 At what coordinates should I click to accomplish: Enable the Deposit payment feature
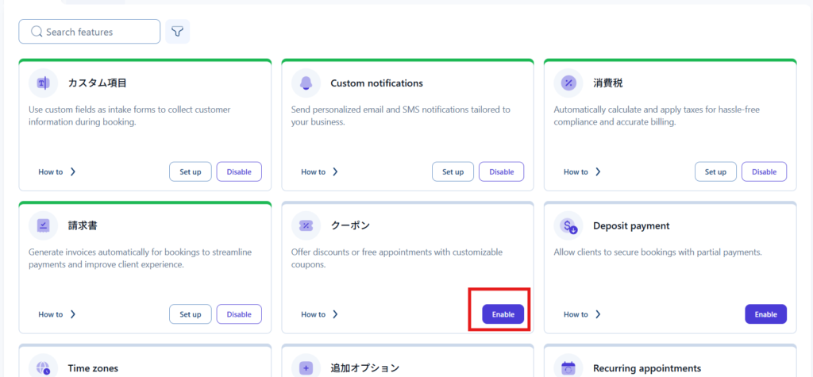(765, 314)
